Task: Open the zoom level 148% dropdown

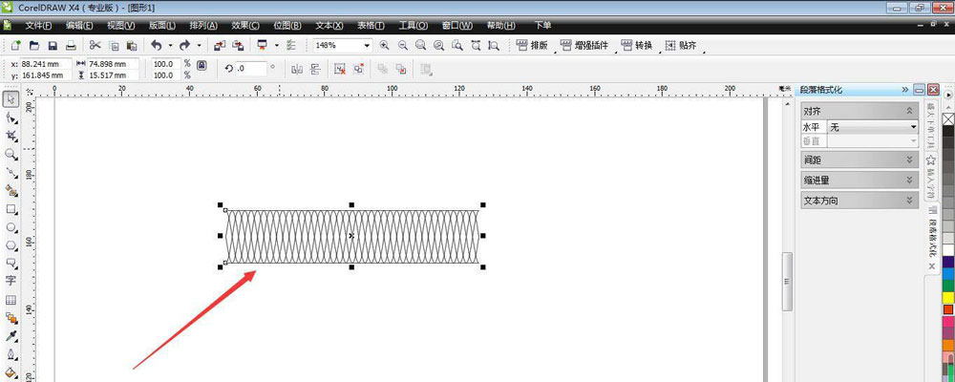Action: coord(366,46)
